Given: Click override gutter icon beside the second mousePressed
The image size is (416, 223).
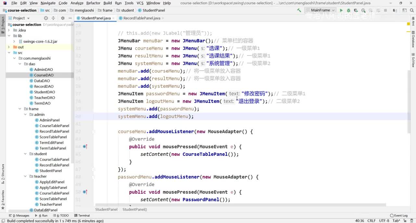Looking at the screenshot, I should point(85,192).
